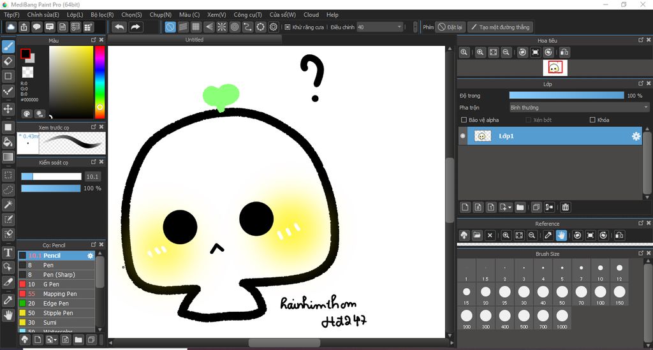
Task: Open the Bộ lọc(R) menu
Action: pyautogui.click(x=102, y=15)
